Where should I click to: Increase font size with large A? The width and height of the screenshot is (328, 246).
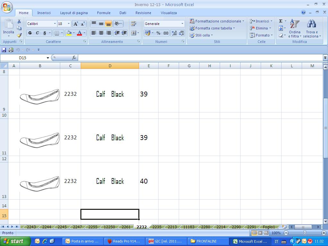tap(76, 24)
